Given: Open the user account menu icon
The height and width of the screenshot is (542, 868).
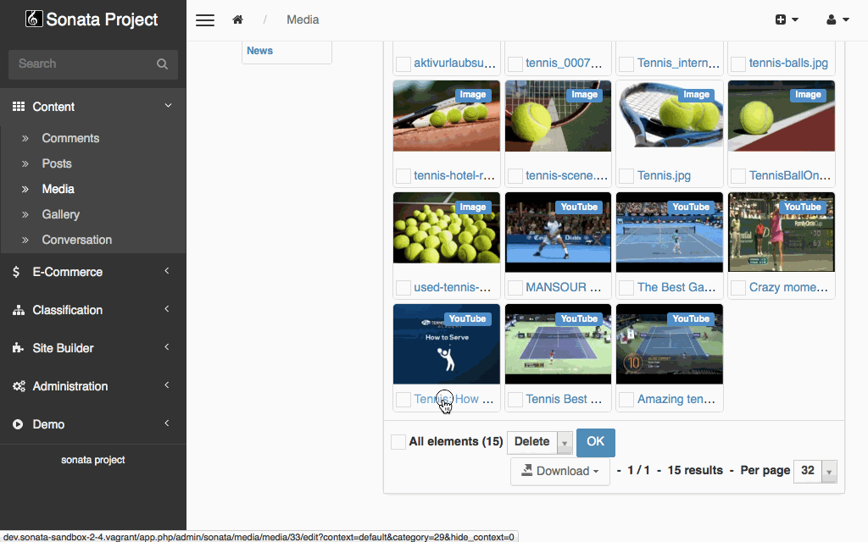Looking at the screenshot, I should tap(837, 19).
